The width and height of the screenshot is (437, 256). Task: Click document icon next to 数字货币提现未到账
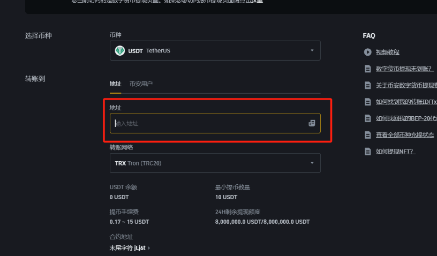368,69
